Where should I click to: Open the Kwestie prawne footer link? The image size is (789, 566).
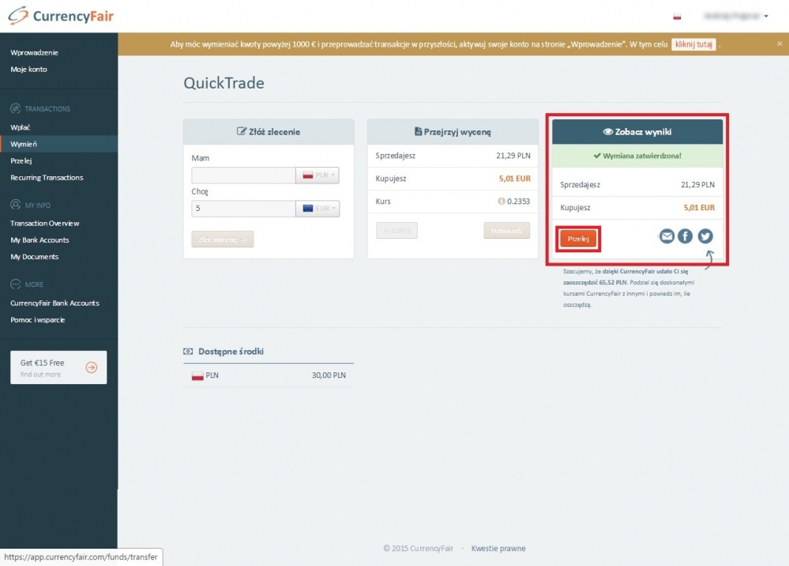[498, 549]
